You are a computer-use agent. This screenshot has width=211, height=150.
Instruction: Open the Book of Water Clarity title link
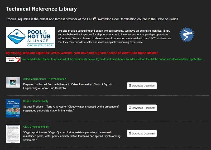(36, 101)
